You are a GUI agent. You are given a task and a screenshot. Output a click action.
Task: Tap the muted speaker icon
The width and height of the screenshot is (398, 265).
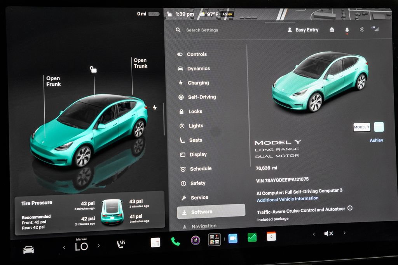point(329,233)
